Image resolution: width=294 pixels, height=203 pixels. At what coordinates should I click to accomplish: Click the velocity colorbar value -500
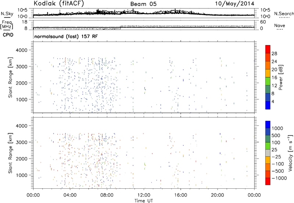click(278, 171)
